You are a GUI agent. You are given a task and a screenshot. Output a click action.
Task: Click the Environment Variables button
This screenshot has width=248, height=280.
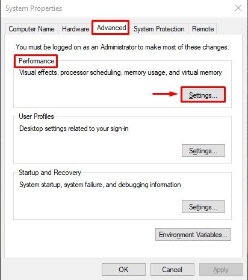(193, 235)
